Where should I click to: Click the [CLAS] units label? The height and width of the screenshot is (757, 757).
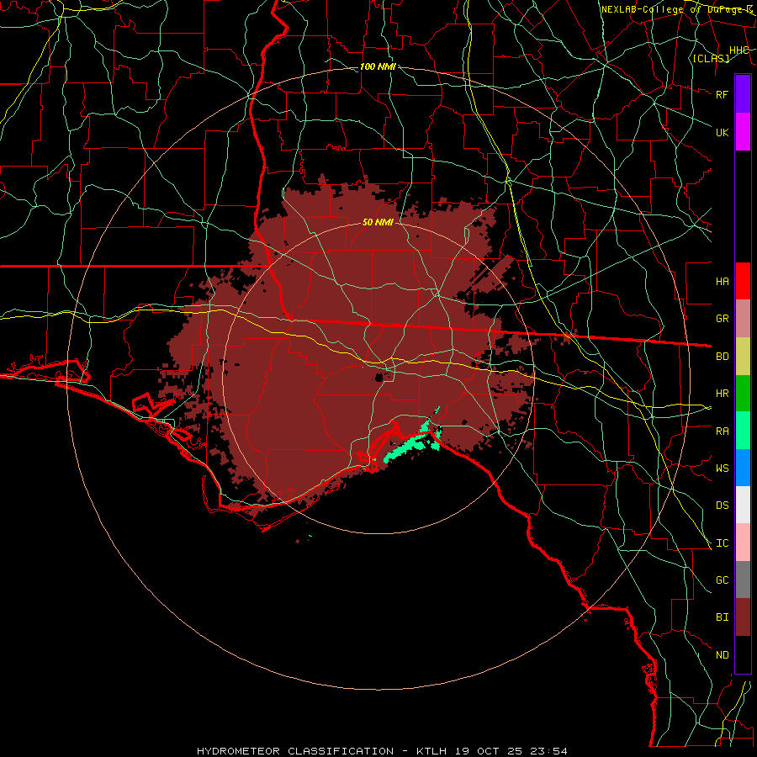point(711,58)
